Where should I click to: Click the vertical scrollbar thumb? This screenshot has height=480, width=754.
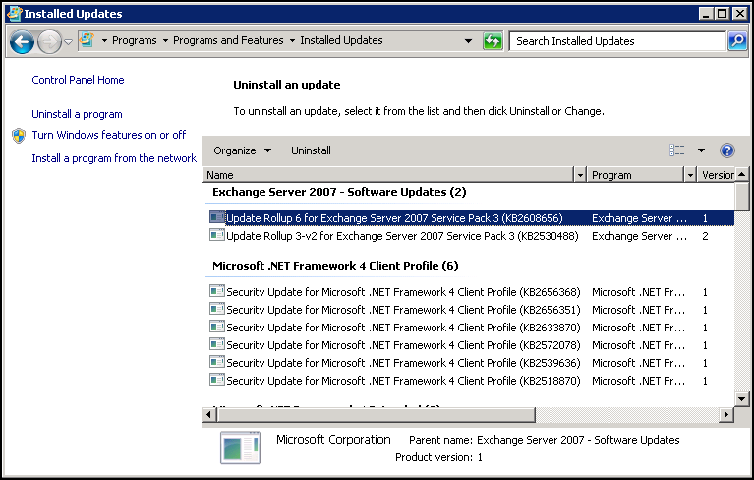[742, 197]
